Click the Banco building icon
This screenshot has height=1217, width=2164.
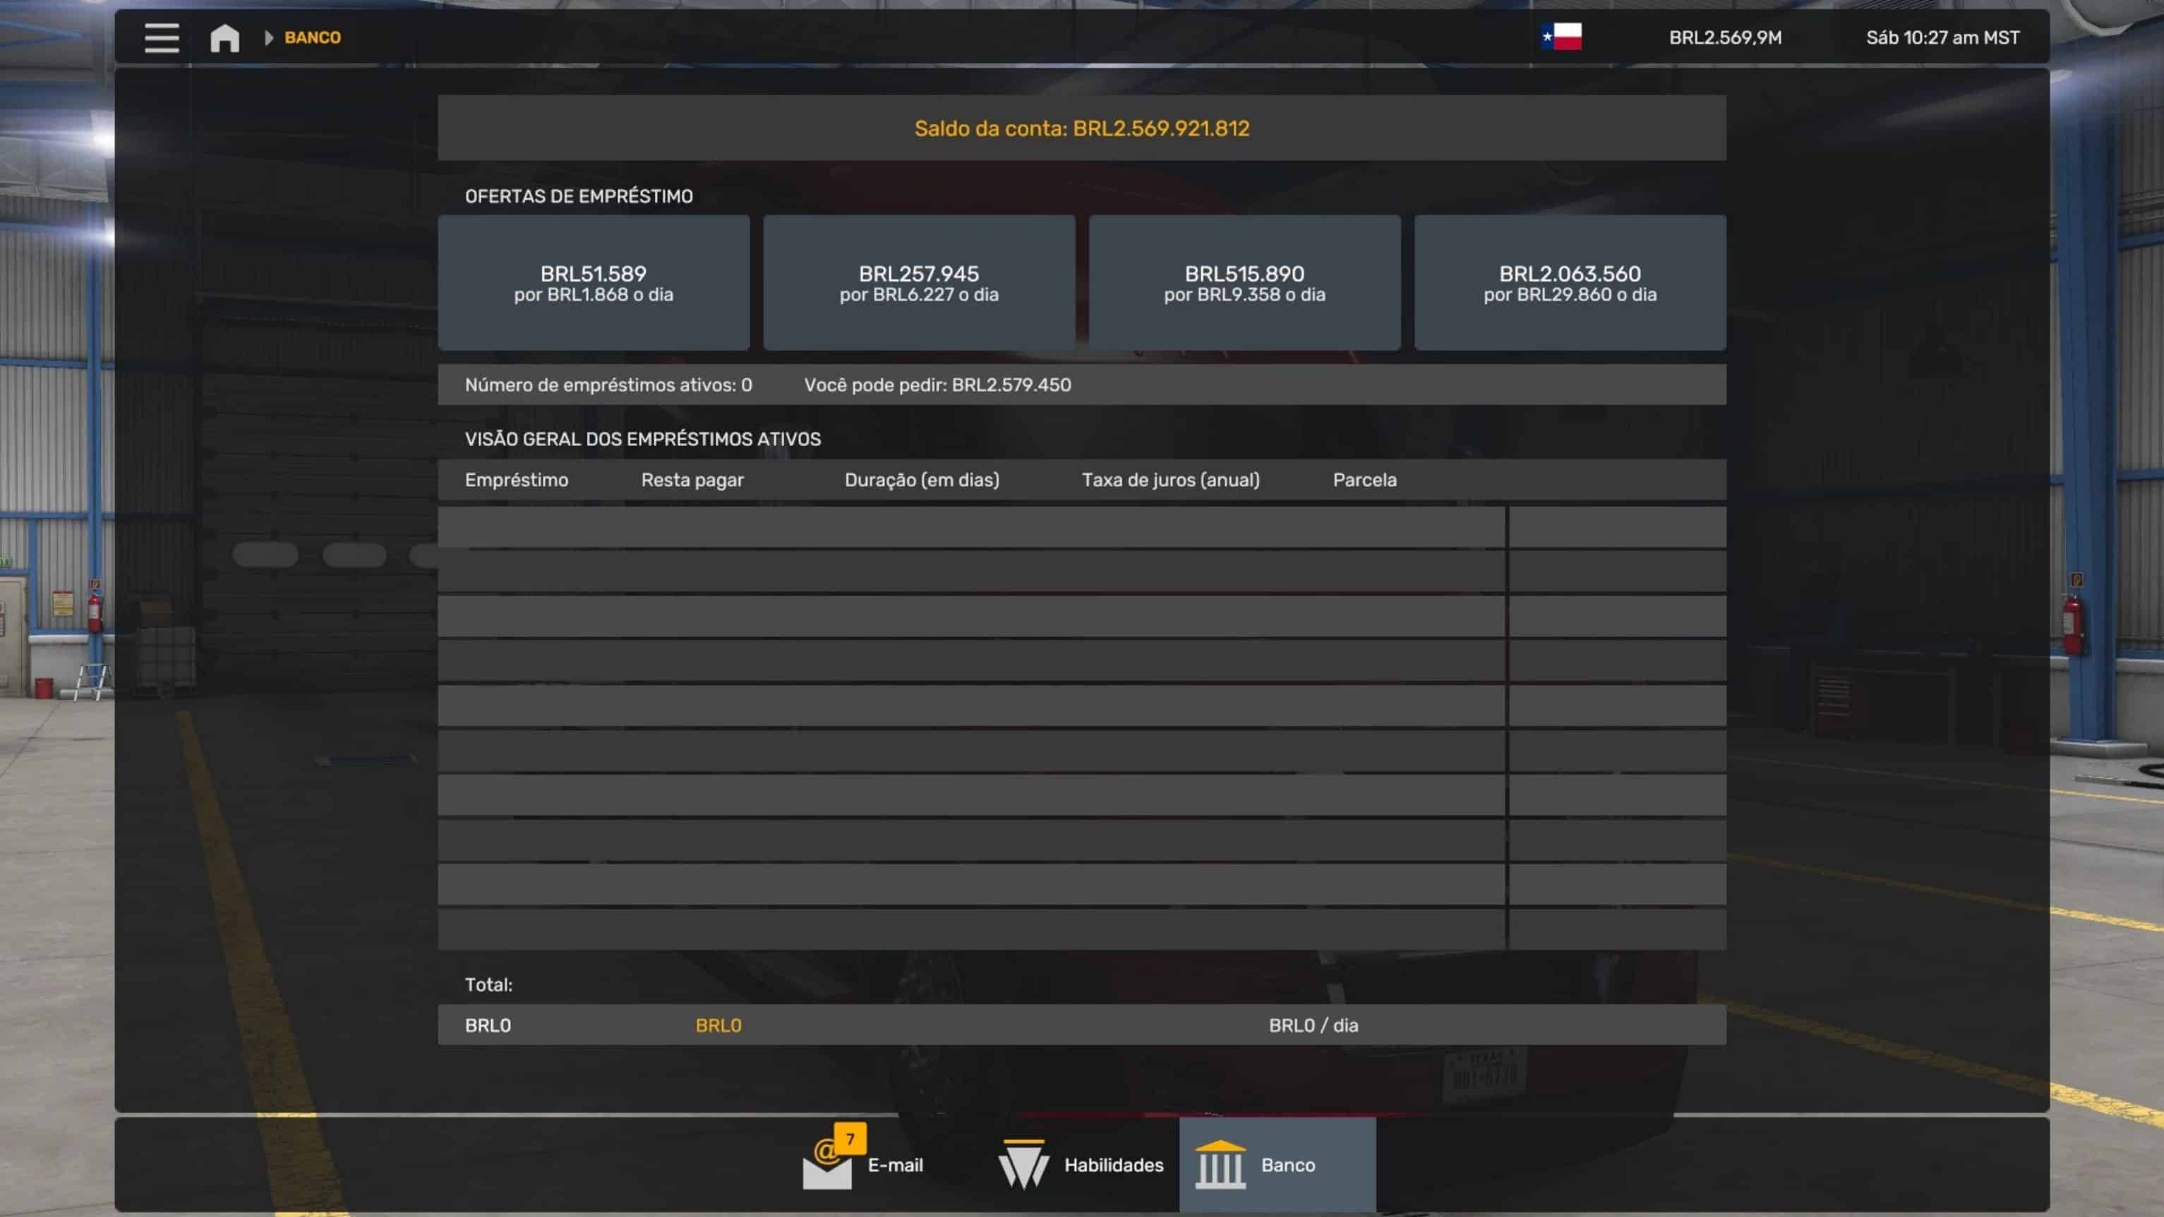(1220, 1165)
